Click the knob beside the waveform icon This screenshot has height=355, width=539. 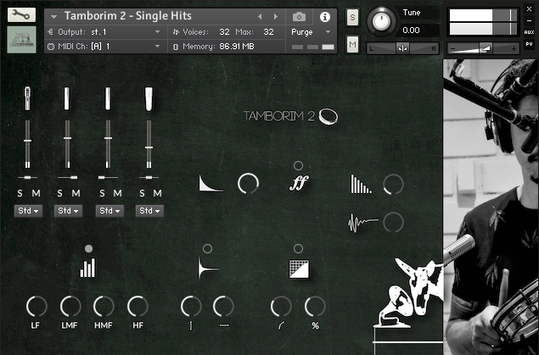click(393, 222)
